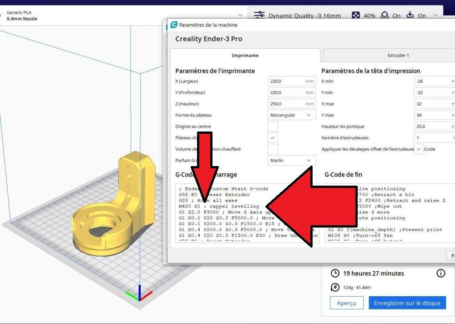Toggle Volume de fabrication chauffant checkbox
The width and height of the screenshot is (455, 324).
tap(273, 149)
